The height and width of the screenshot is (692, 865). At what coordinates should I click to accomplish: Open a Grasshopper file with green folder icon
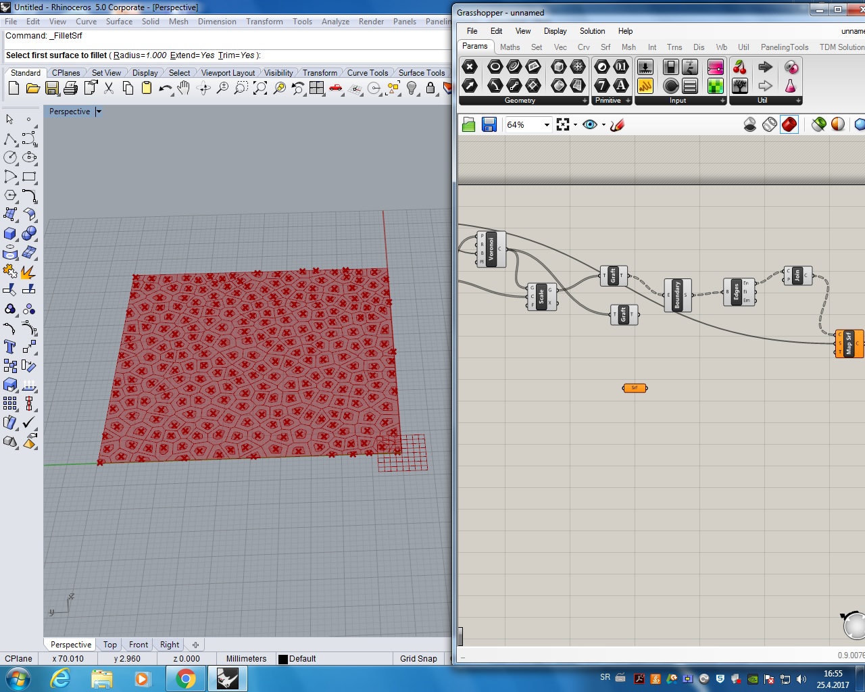point(469,124)
